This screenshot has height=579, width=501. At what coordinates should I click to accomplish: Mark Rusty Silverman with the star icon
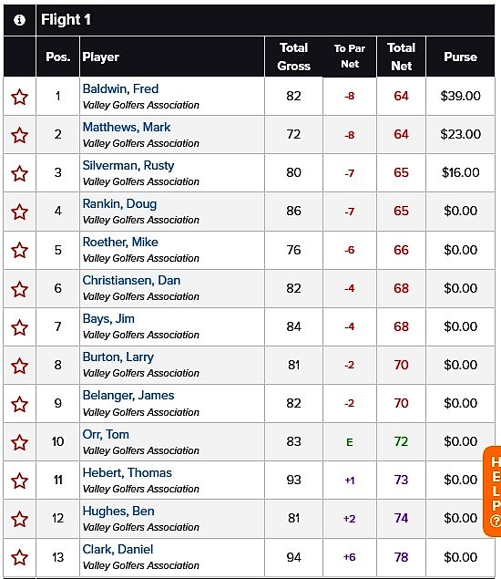pyautogui.click(x=19, y=173)
